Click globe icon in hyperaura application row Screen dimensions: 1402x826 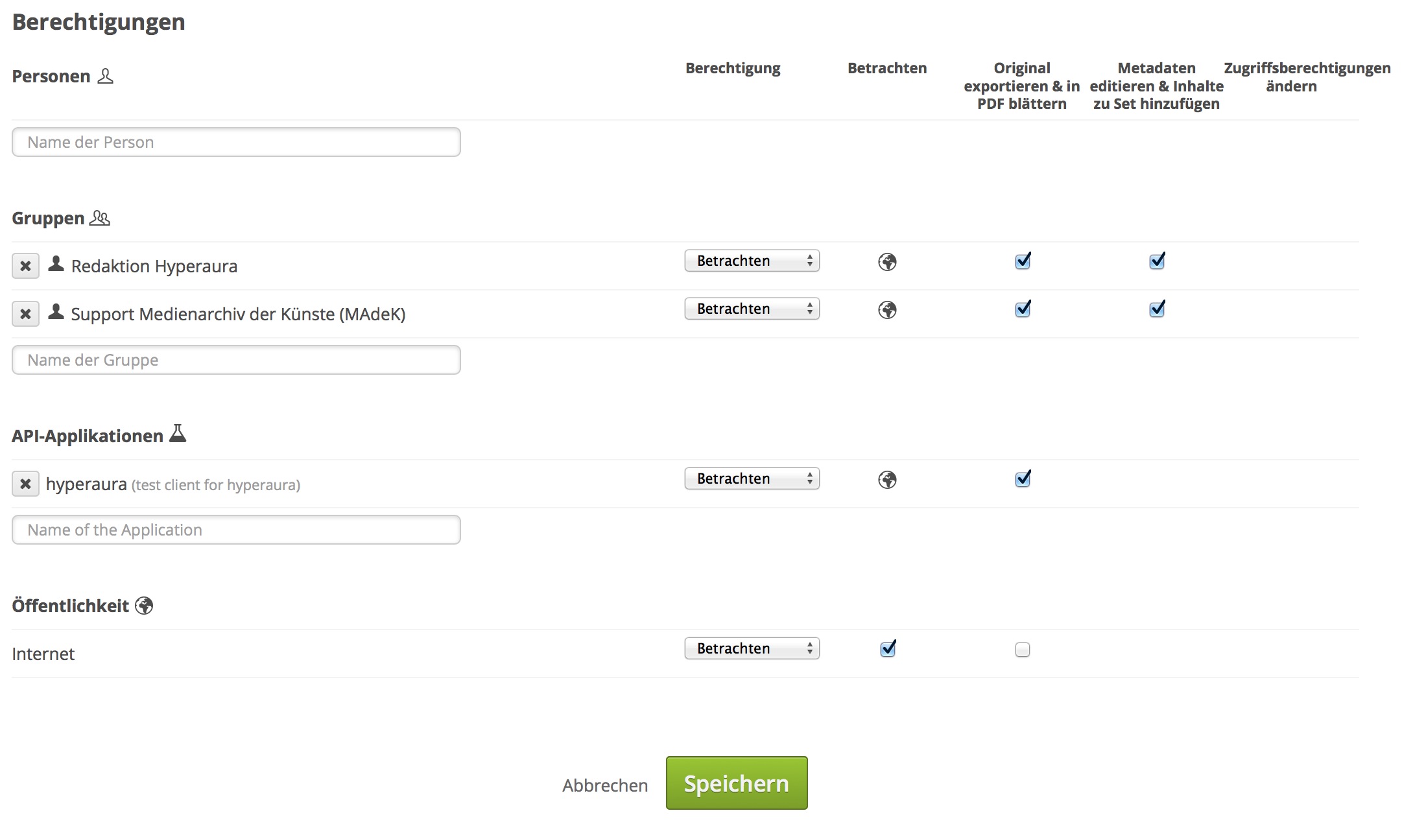pyautogui.click(x=887, y=480)
